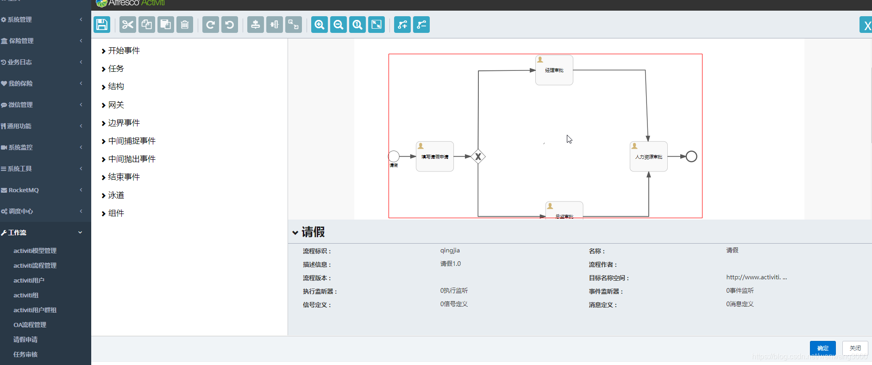Select the exclusive gateway X diamond
Viewport: 872px width, 365px height.
478,157
